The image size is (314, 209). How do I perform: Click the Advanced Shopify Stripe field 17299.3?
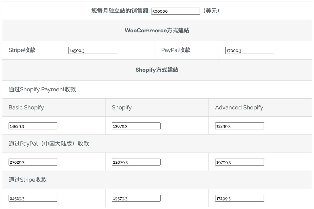[240, 199]
